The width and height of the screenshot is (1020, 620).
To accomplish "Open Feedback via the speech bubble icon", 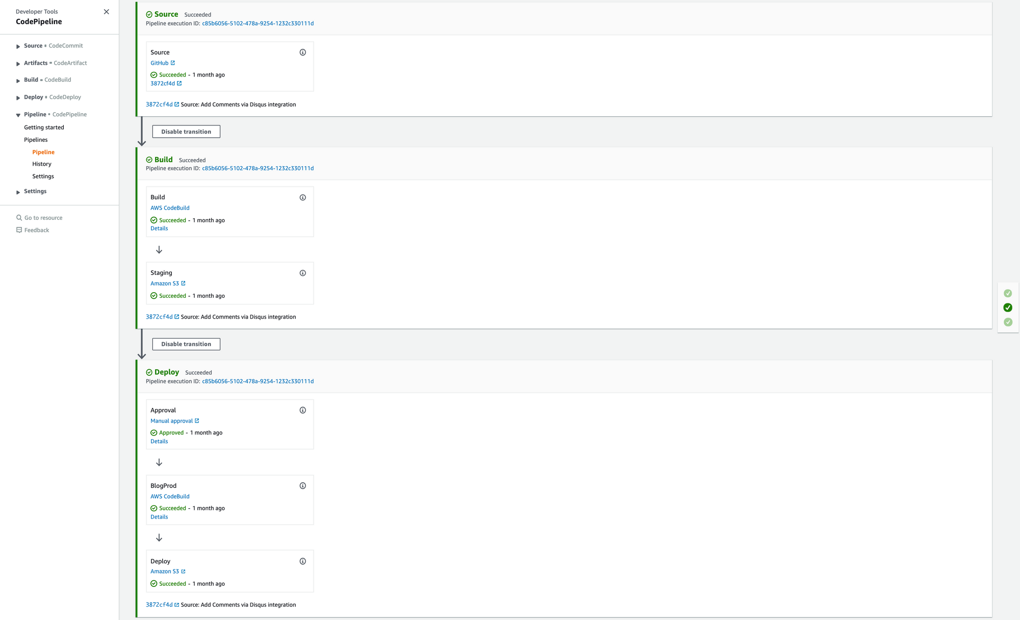I will (x=18, y=229).
